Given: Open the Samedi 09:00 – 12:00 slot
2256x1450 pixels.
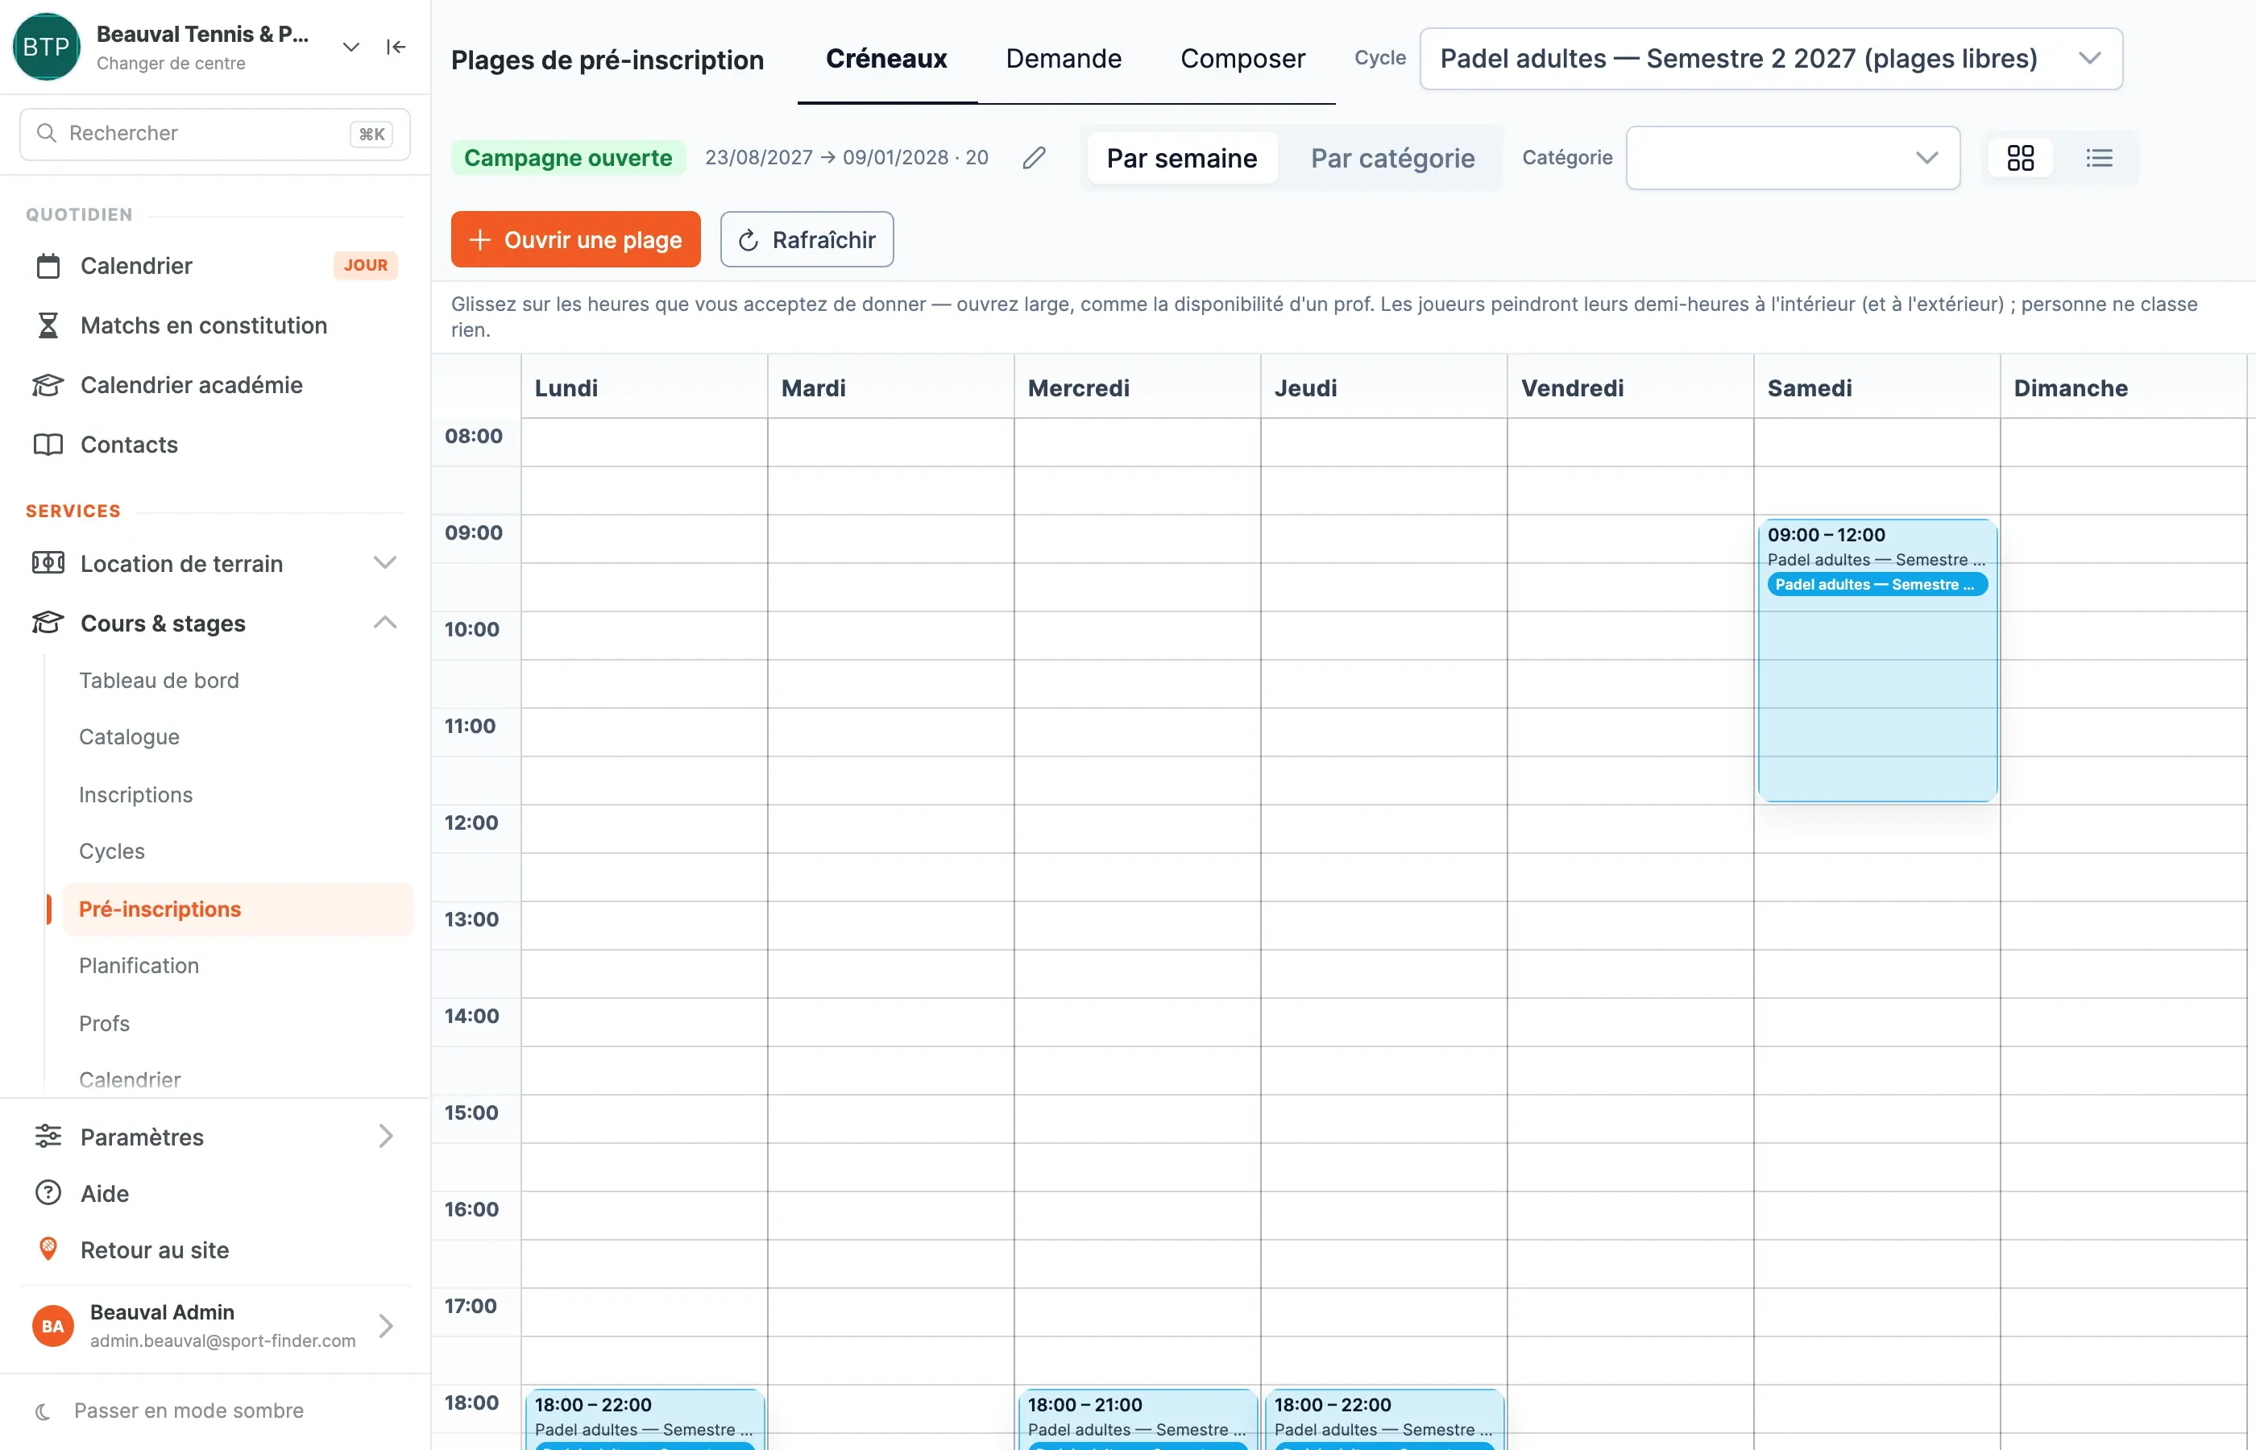Looking at the screenshot, I should pyautogui.click(x=1877, y=660).
